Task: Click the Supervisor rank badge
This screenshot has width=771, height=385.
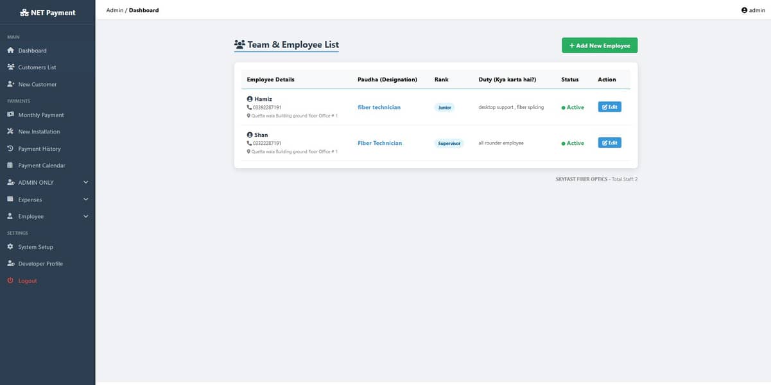Action: [x=449, y=143]
